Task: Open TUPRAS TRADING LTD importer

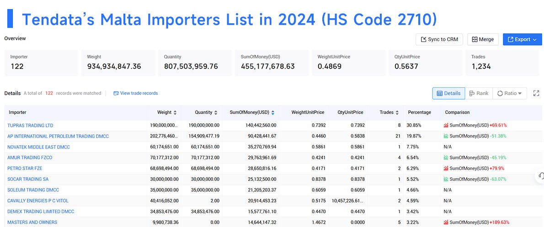Action: tap(30, 126)
